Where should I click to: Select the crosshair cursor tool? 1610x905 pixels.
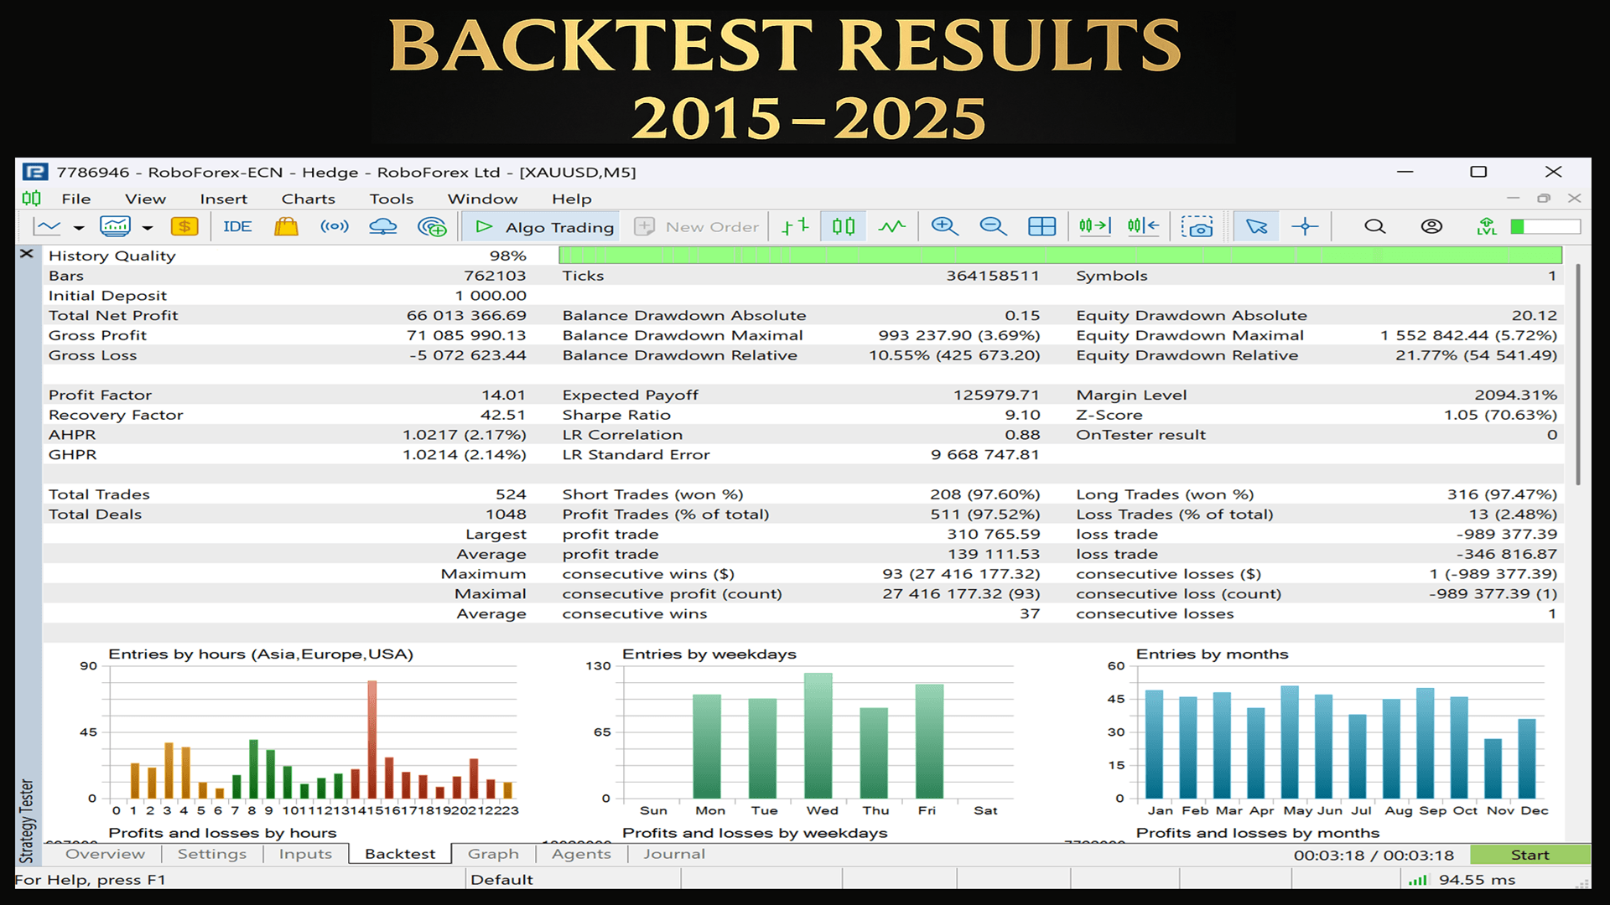(x=1305, y=226)
